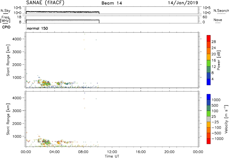Click the date 14/Jan/2019
Viewport: 229px width, 158px height.
(183, 3)
